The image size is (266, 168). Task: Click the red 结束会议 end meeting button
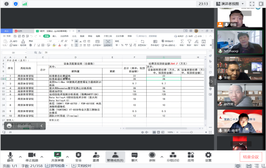click(x=251, y=157)
